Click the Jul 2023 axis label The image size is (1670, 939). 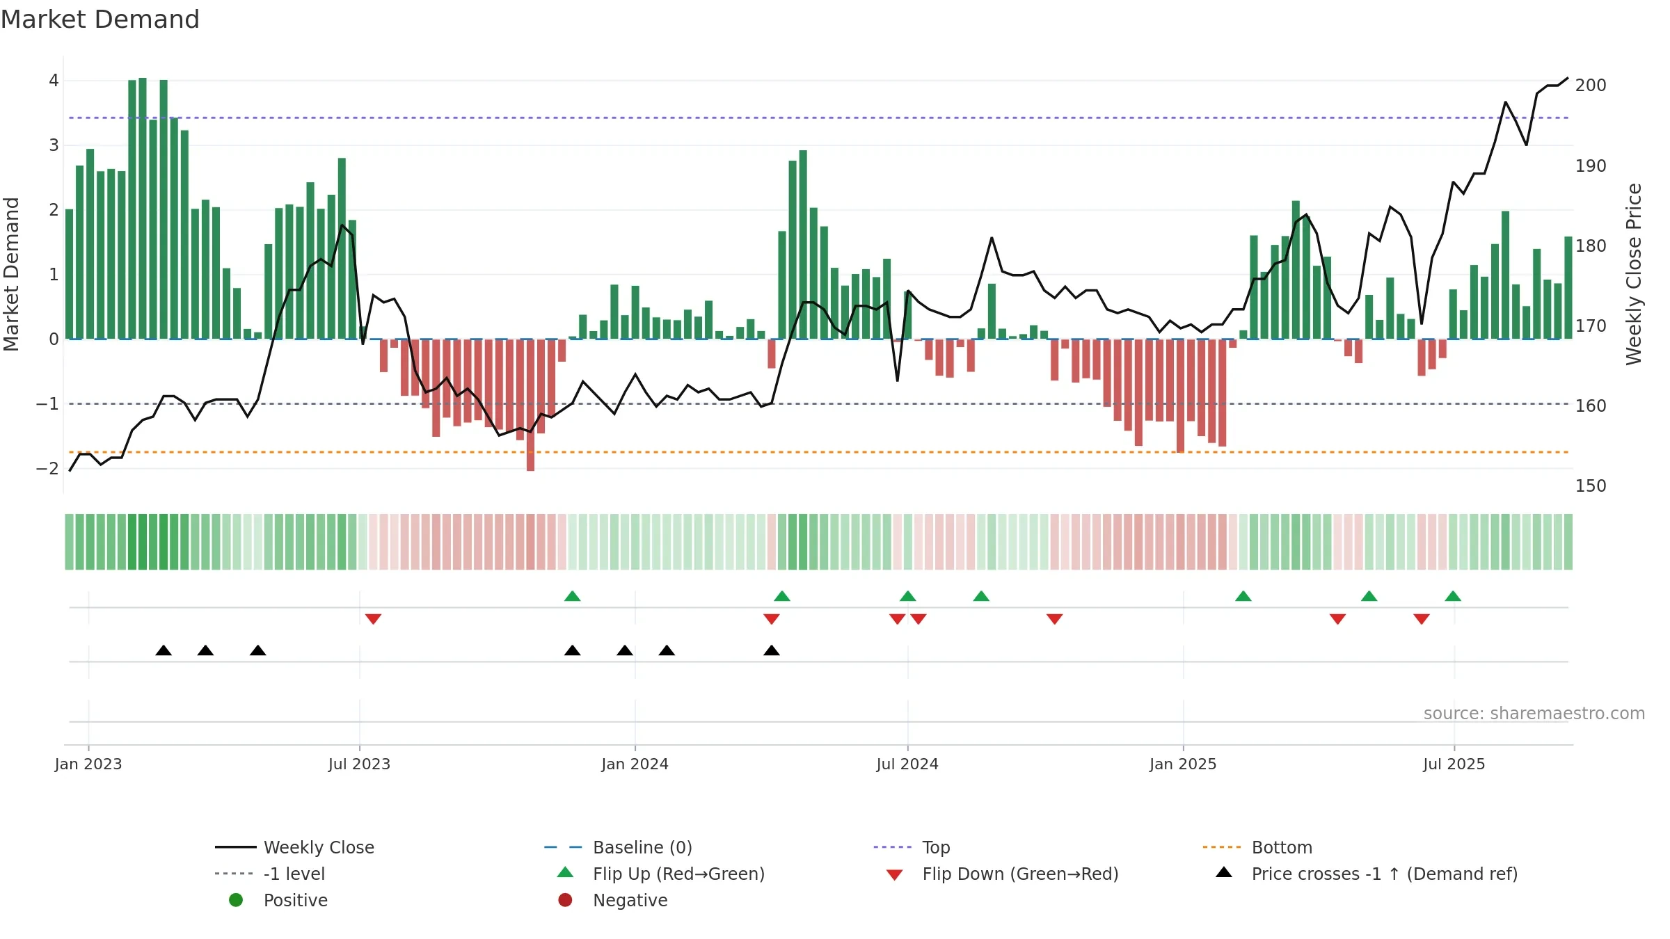pyautogui.click(x=359, y=764)
